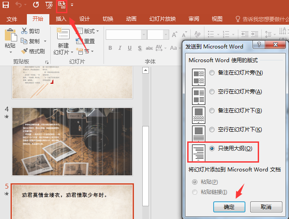Select 备注在幻灯片下(B) radio option
This screenshot has height=219, width=289.
click(212, 111)
